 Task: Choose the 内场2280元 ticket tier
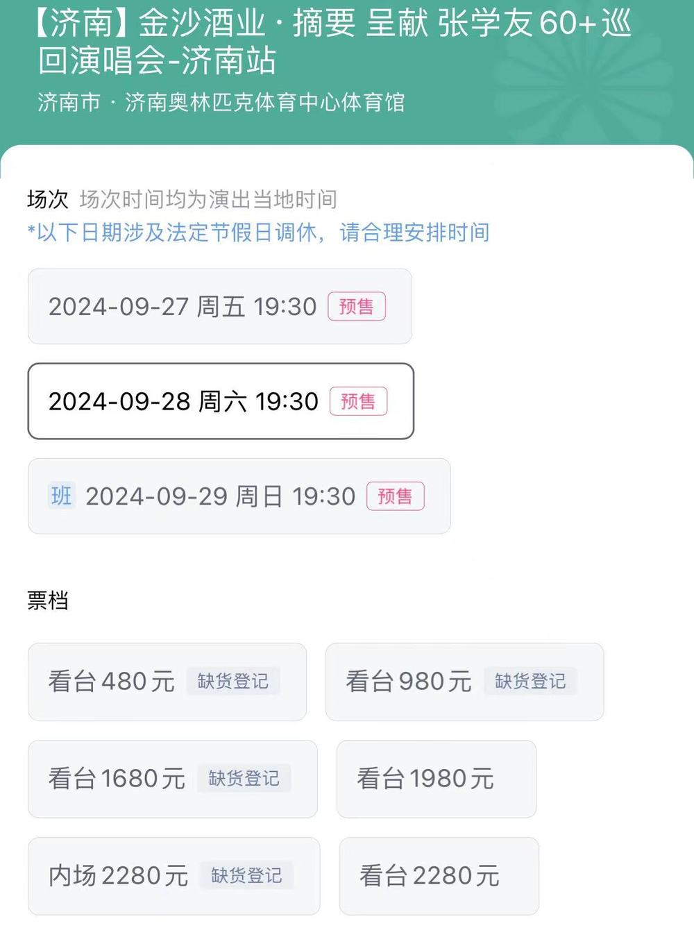174,876
